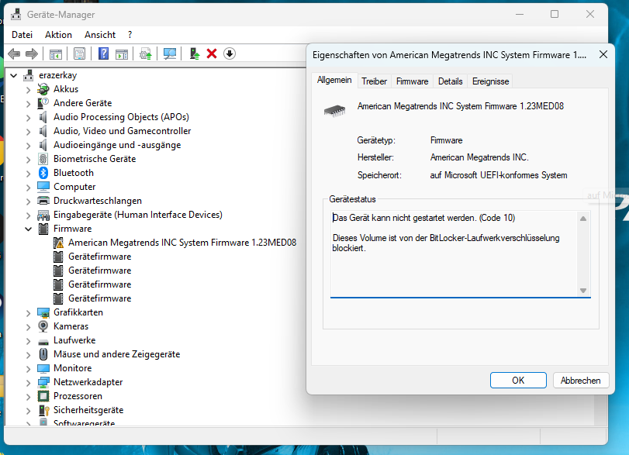
Task: Select American Megatrends firmware with warning icon
Action: click(181, 243)
